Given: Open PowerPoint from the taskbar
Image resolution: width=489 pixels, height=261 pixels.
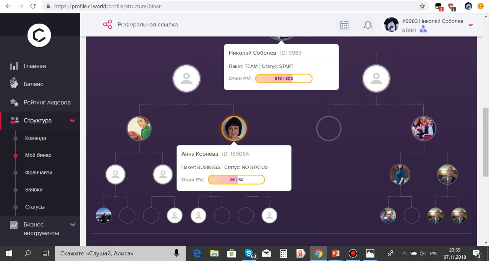Looking at the screenshot, I should click(336, 253).
